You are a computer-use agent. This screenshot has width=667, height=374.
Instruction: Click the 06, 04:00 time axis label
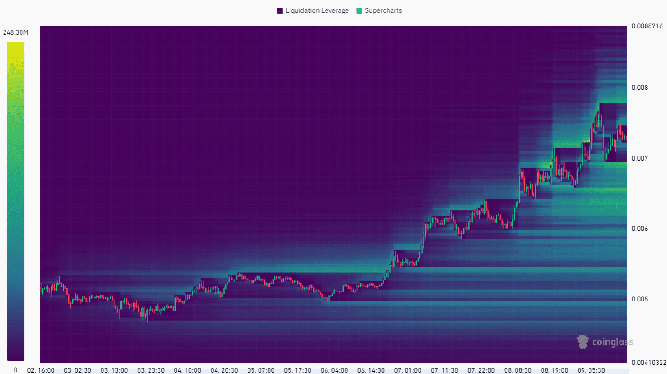[334, 370]
